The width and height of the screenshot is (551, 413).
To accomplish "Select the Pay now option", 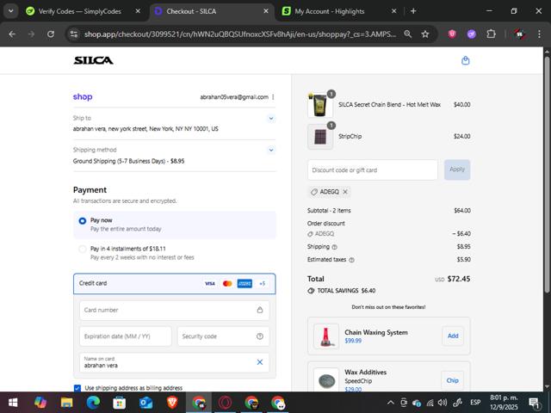I will (83, 221).
